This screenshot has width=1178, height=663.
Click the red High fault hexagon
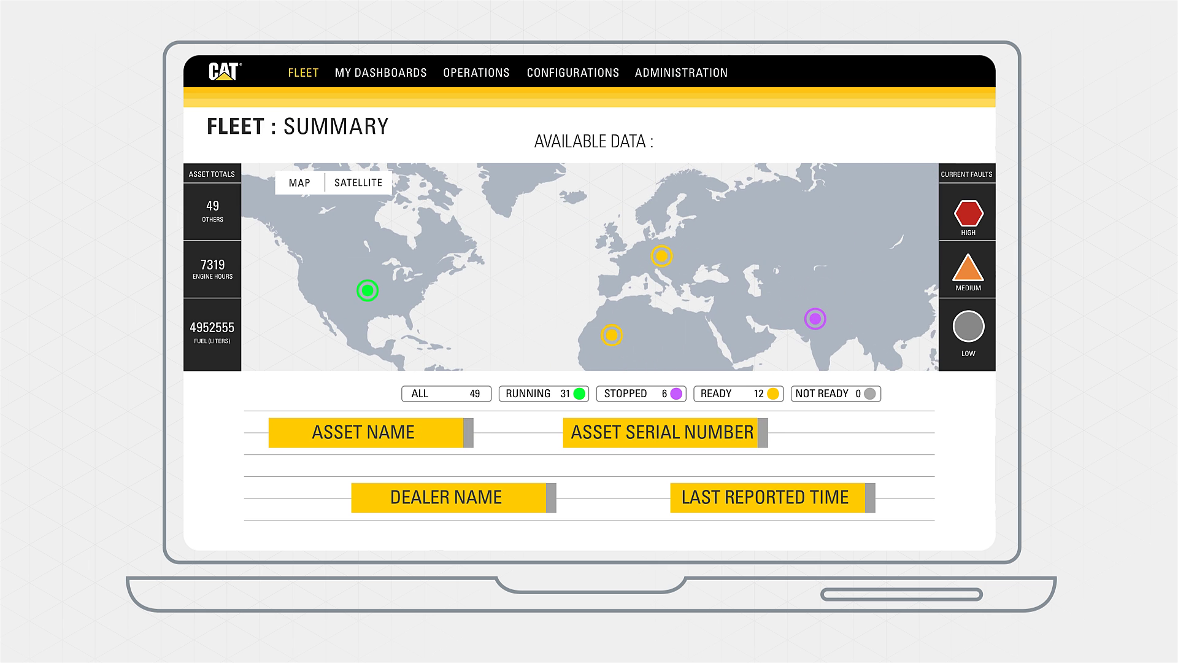968,214
